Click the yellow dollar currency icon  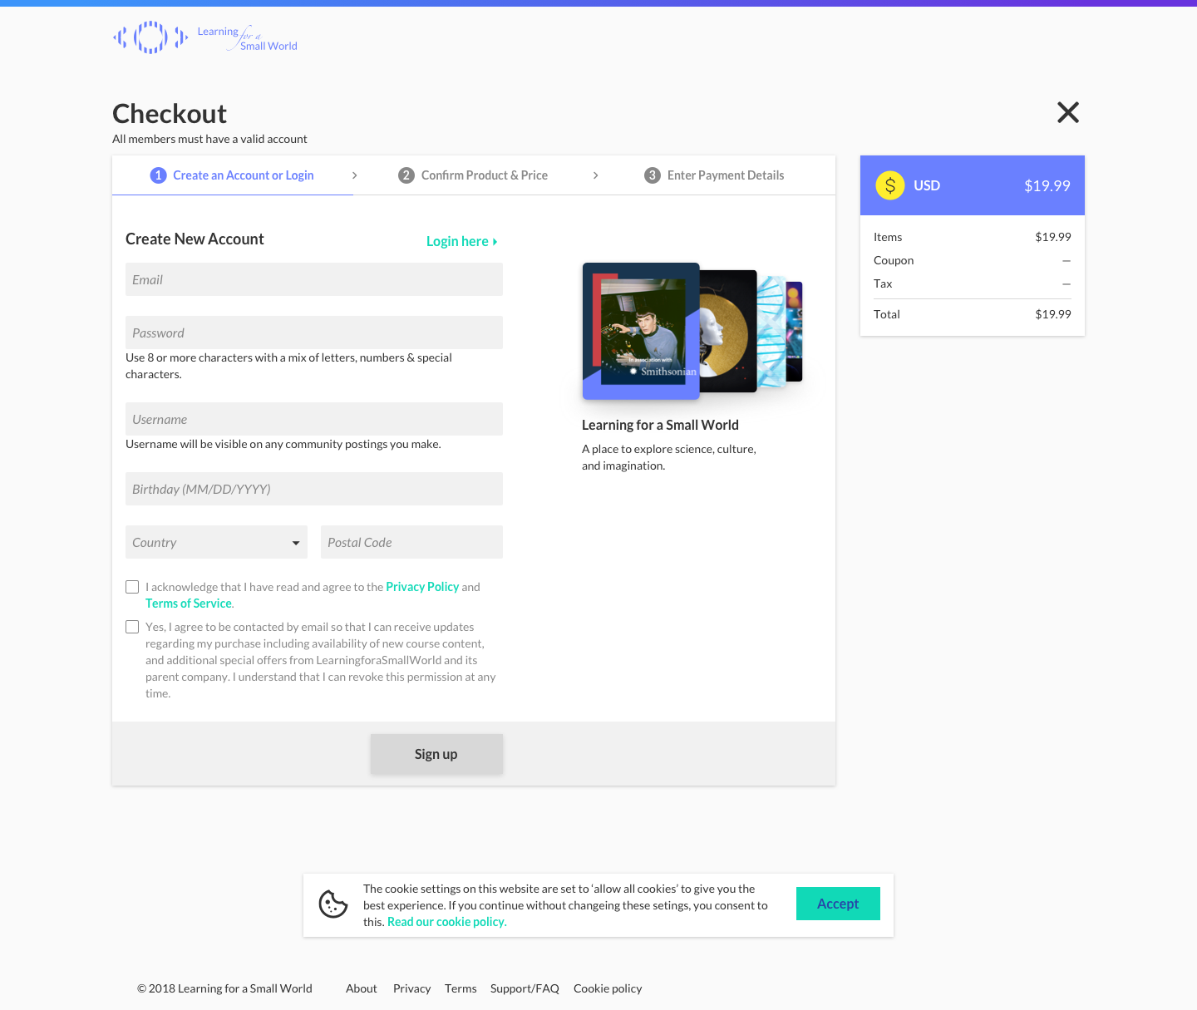coord(890,185)
